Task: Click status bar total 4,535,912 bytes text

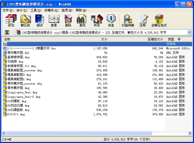Action: (x=127, y=139)
